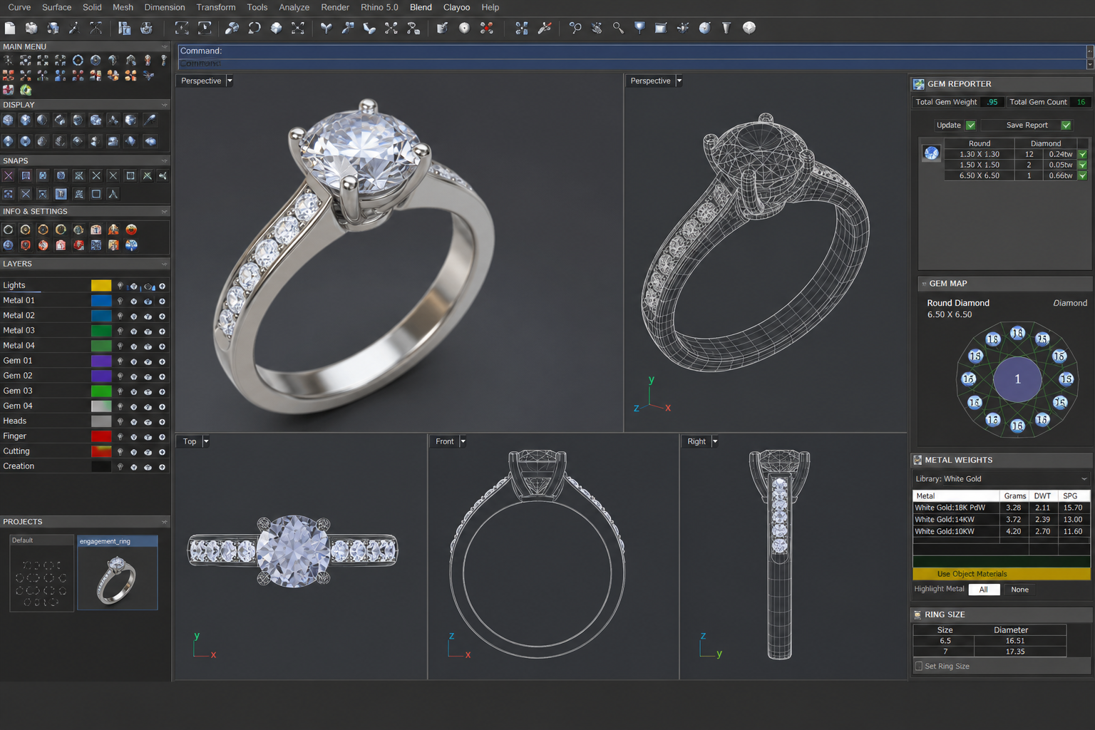This screenshot has width=1095, height=730.
Task: Click the Gem Reporter panel icon
Action: [919, 84]
